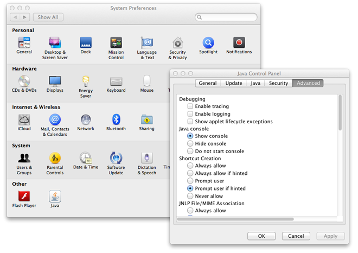Click the horizontal scrollbar in Advanced settings

(x=235, y=219)
